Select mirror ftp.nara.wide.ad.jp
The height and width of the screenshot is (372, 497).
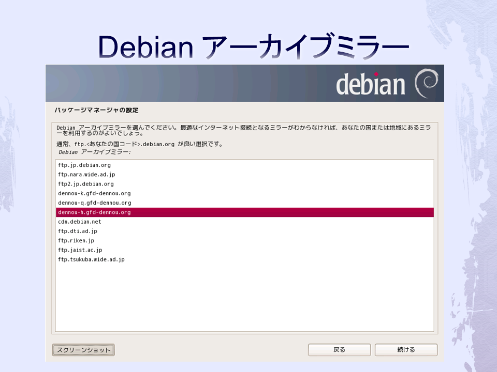[245, 175]
